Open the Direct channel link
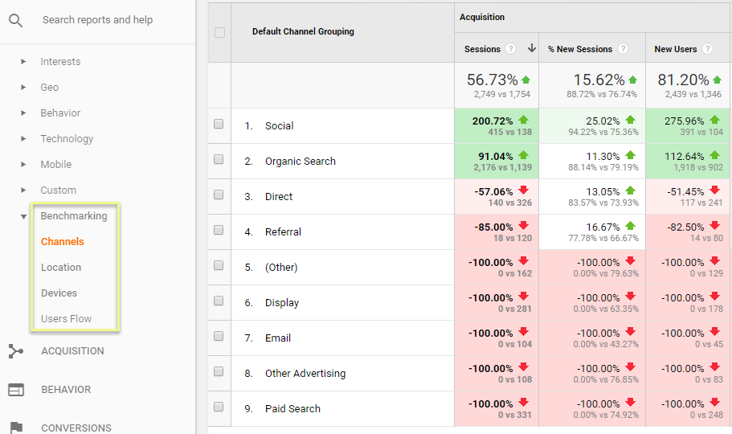This screenshot has width=732, height=434. coord(279,197)
